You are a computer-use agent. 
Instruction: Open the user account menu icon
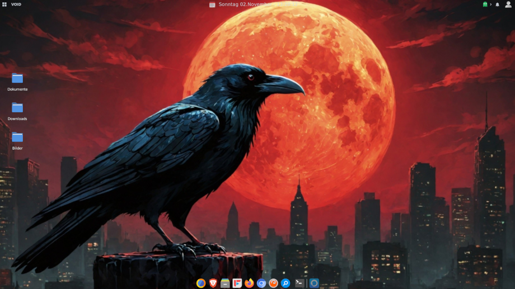point(508,4)
